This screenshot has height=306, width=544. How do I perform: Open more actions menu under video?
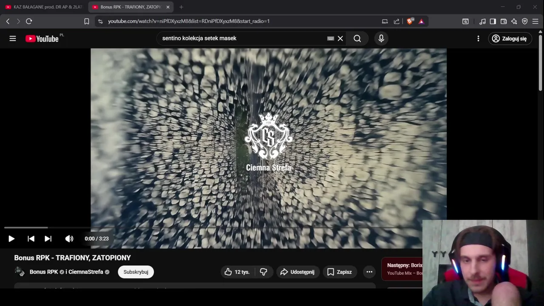pyautogui.click(x=369, y=272)
